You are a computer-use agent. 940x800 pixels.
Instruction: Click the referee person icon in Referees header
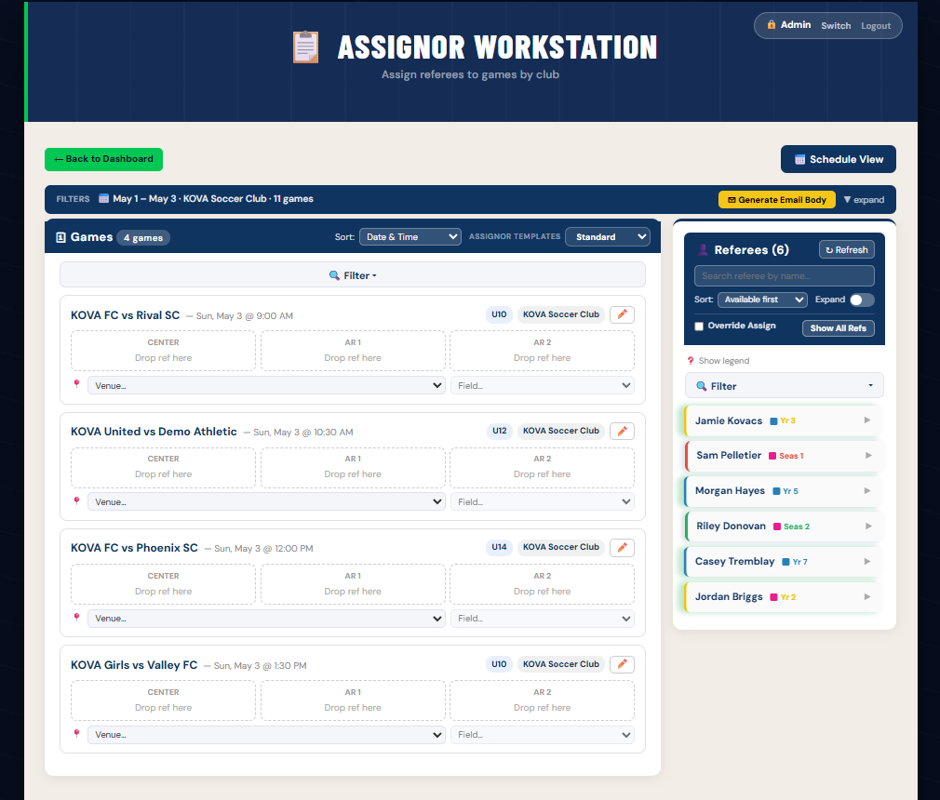pos(703,250)
